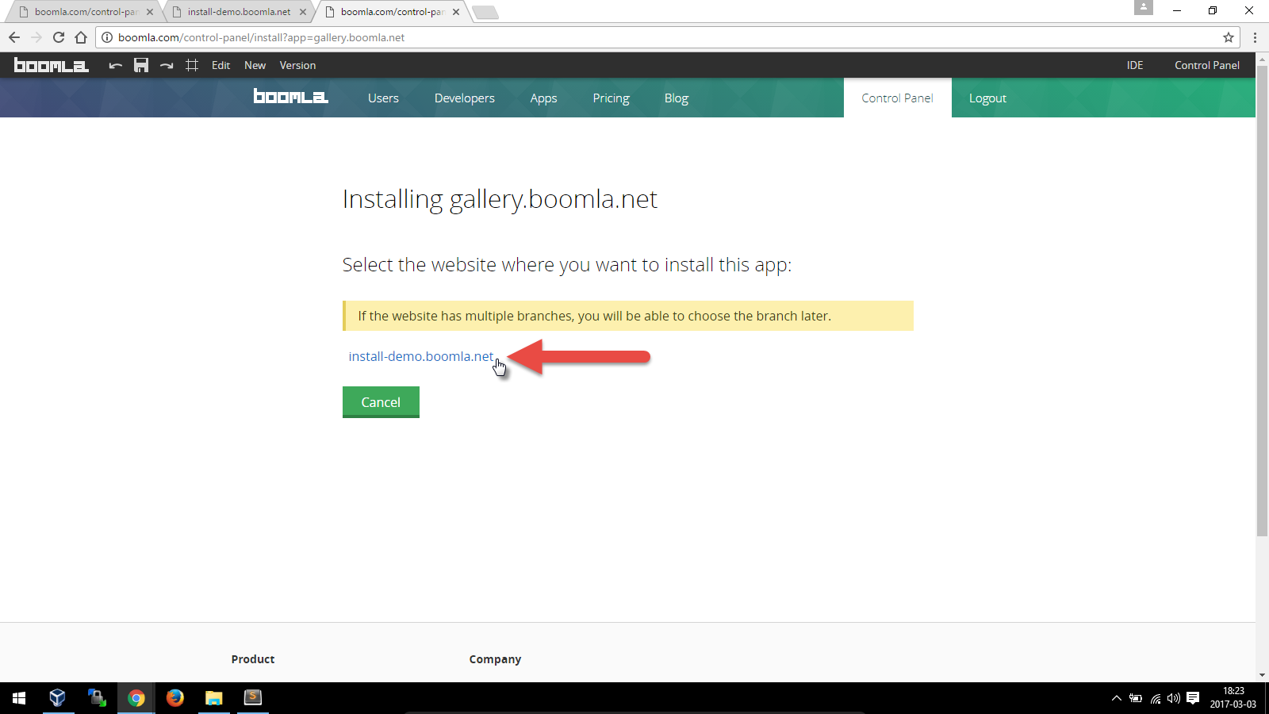This screenshot has width=1269, height=714.
Task: Click the Logout link
Action: [x=987, y=98]
